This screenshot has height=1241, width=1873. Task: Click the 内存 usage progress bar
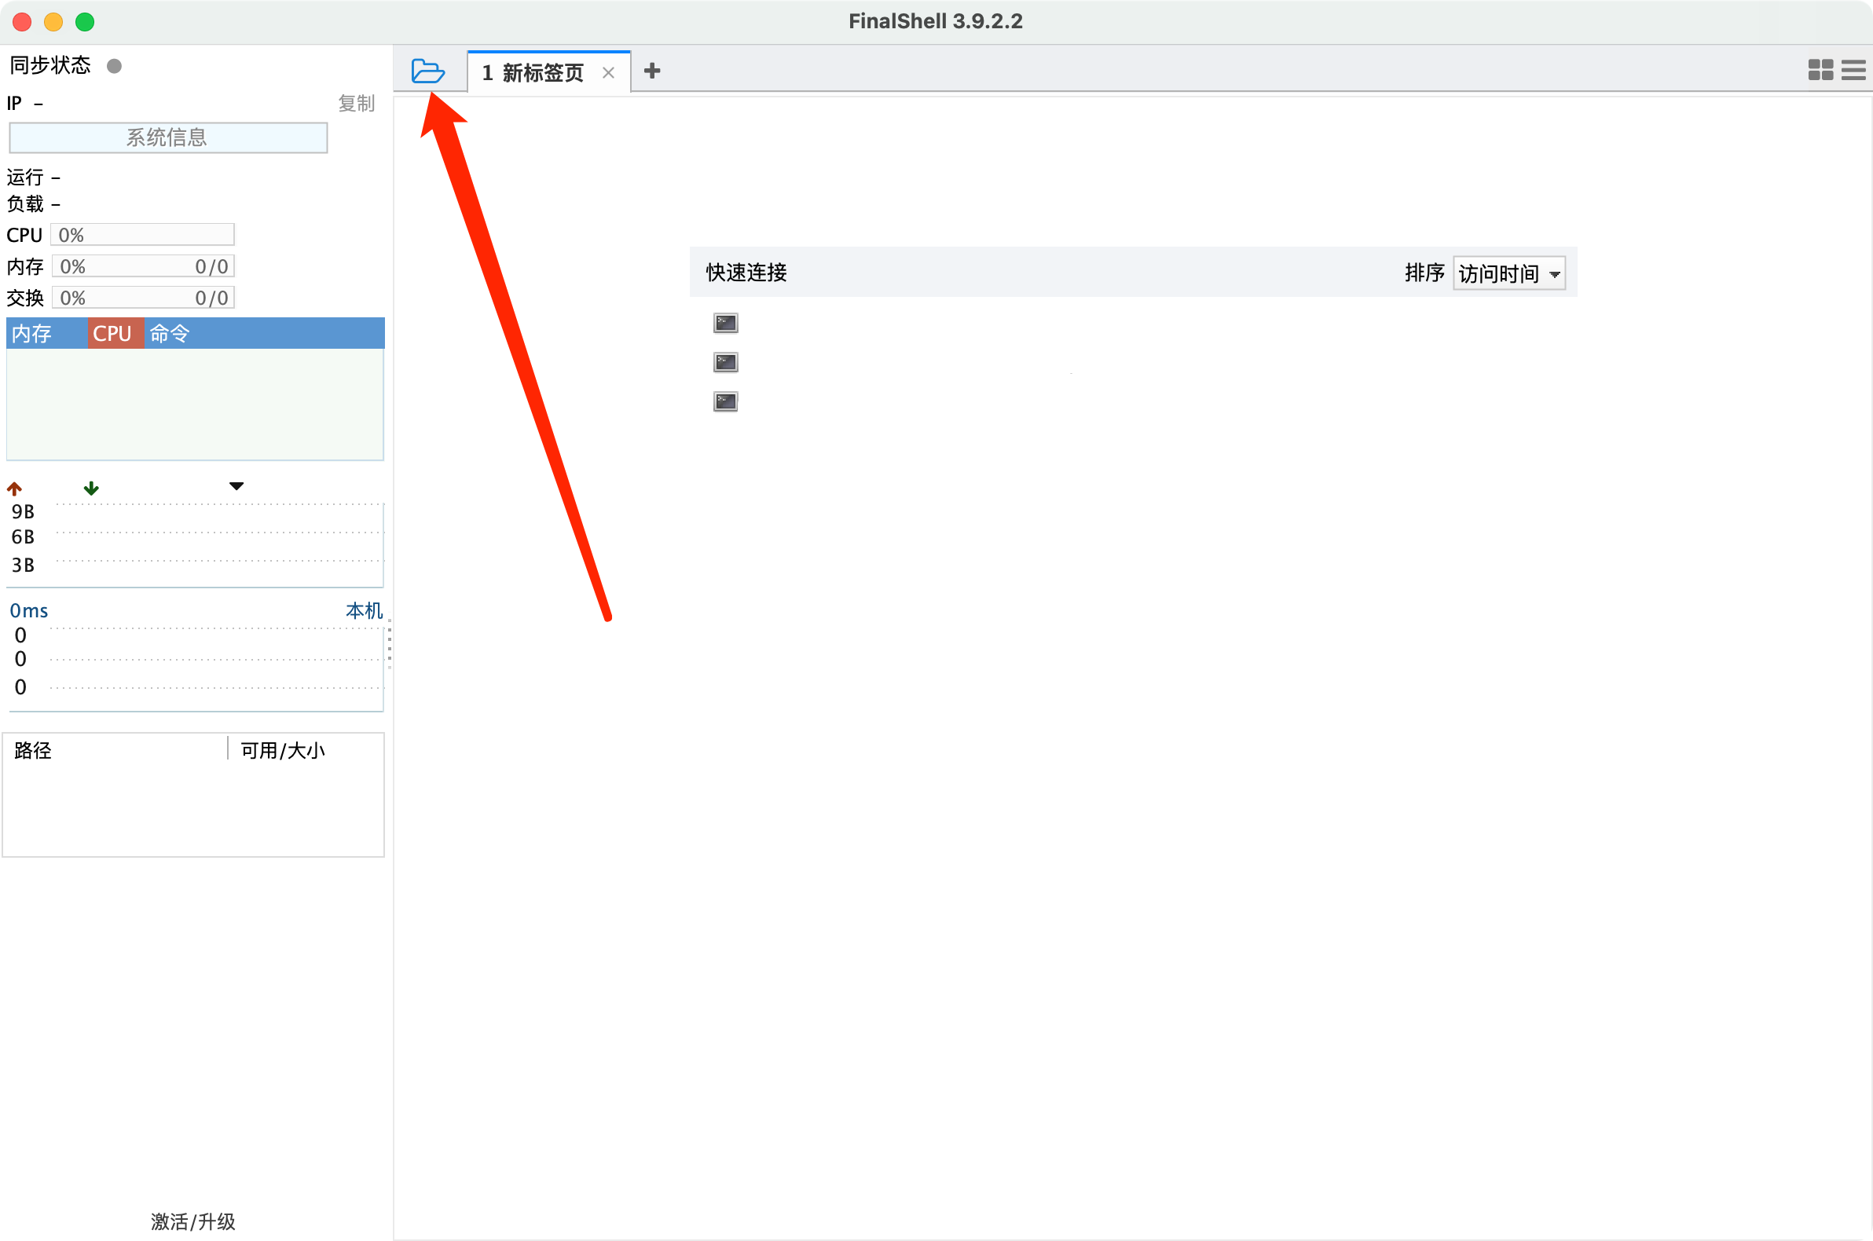point(142,266)
